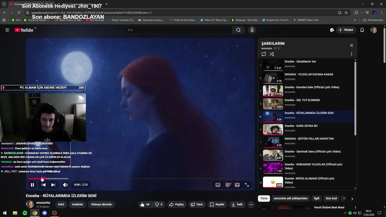Click the Katıl join button
This screenshot has width=386, height=217.
(x=61, y=204)
